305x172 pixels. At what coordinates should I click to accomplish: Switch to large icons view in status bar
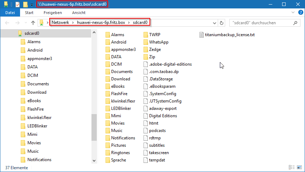coord(299,167)
